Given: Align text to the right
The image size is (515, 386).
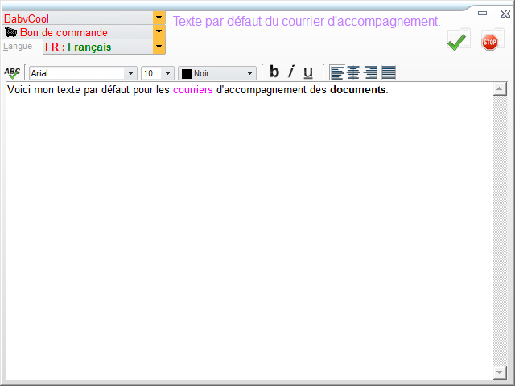Looking at the screenshot, I should [370, 73].
